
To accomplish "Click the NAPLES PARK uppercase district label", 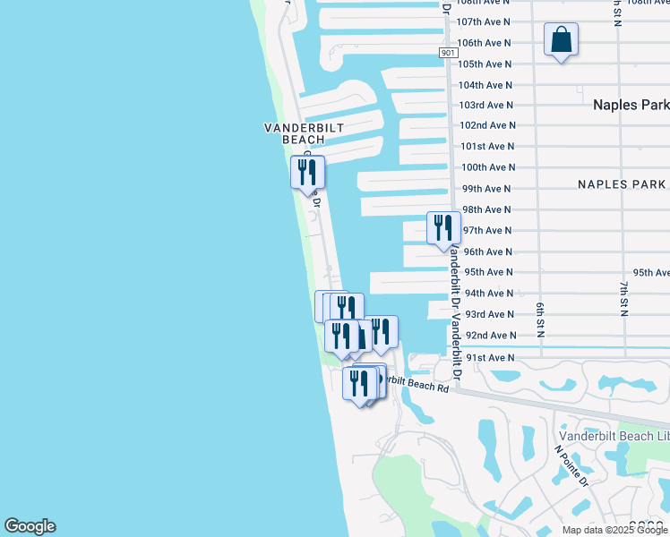I will [x=622, y=184].
